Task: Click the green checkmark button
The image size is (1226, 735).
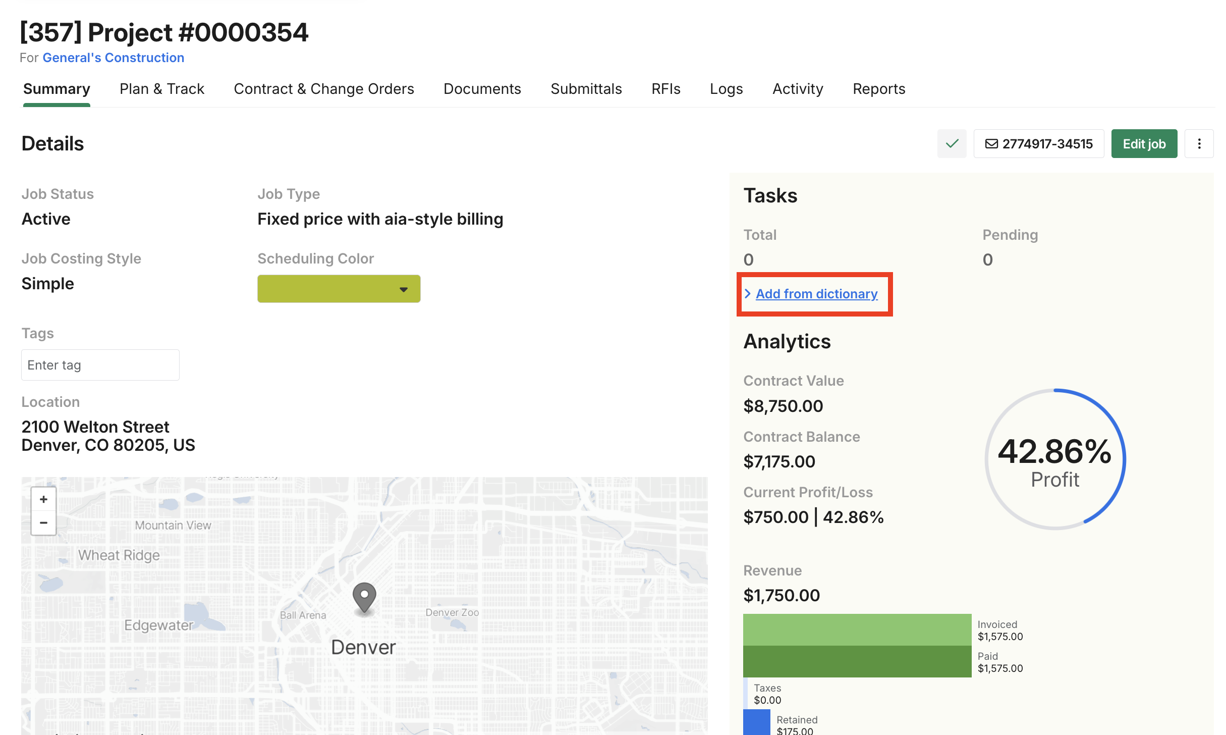Action: 952,144
